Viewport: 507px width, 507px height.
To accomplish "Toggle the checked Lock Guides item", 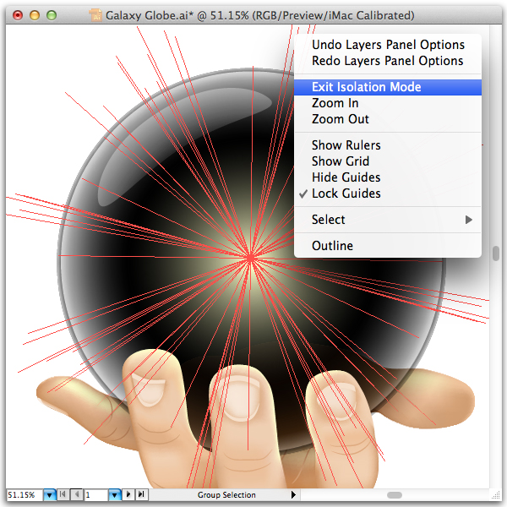I will click(388, 194).
